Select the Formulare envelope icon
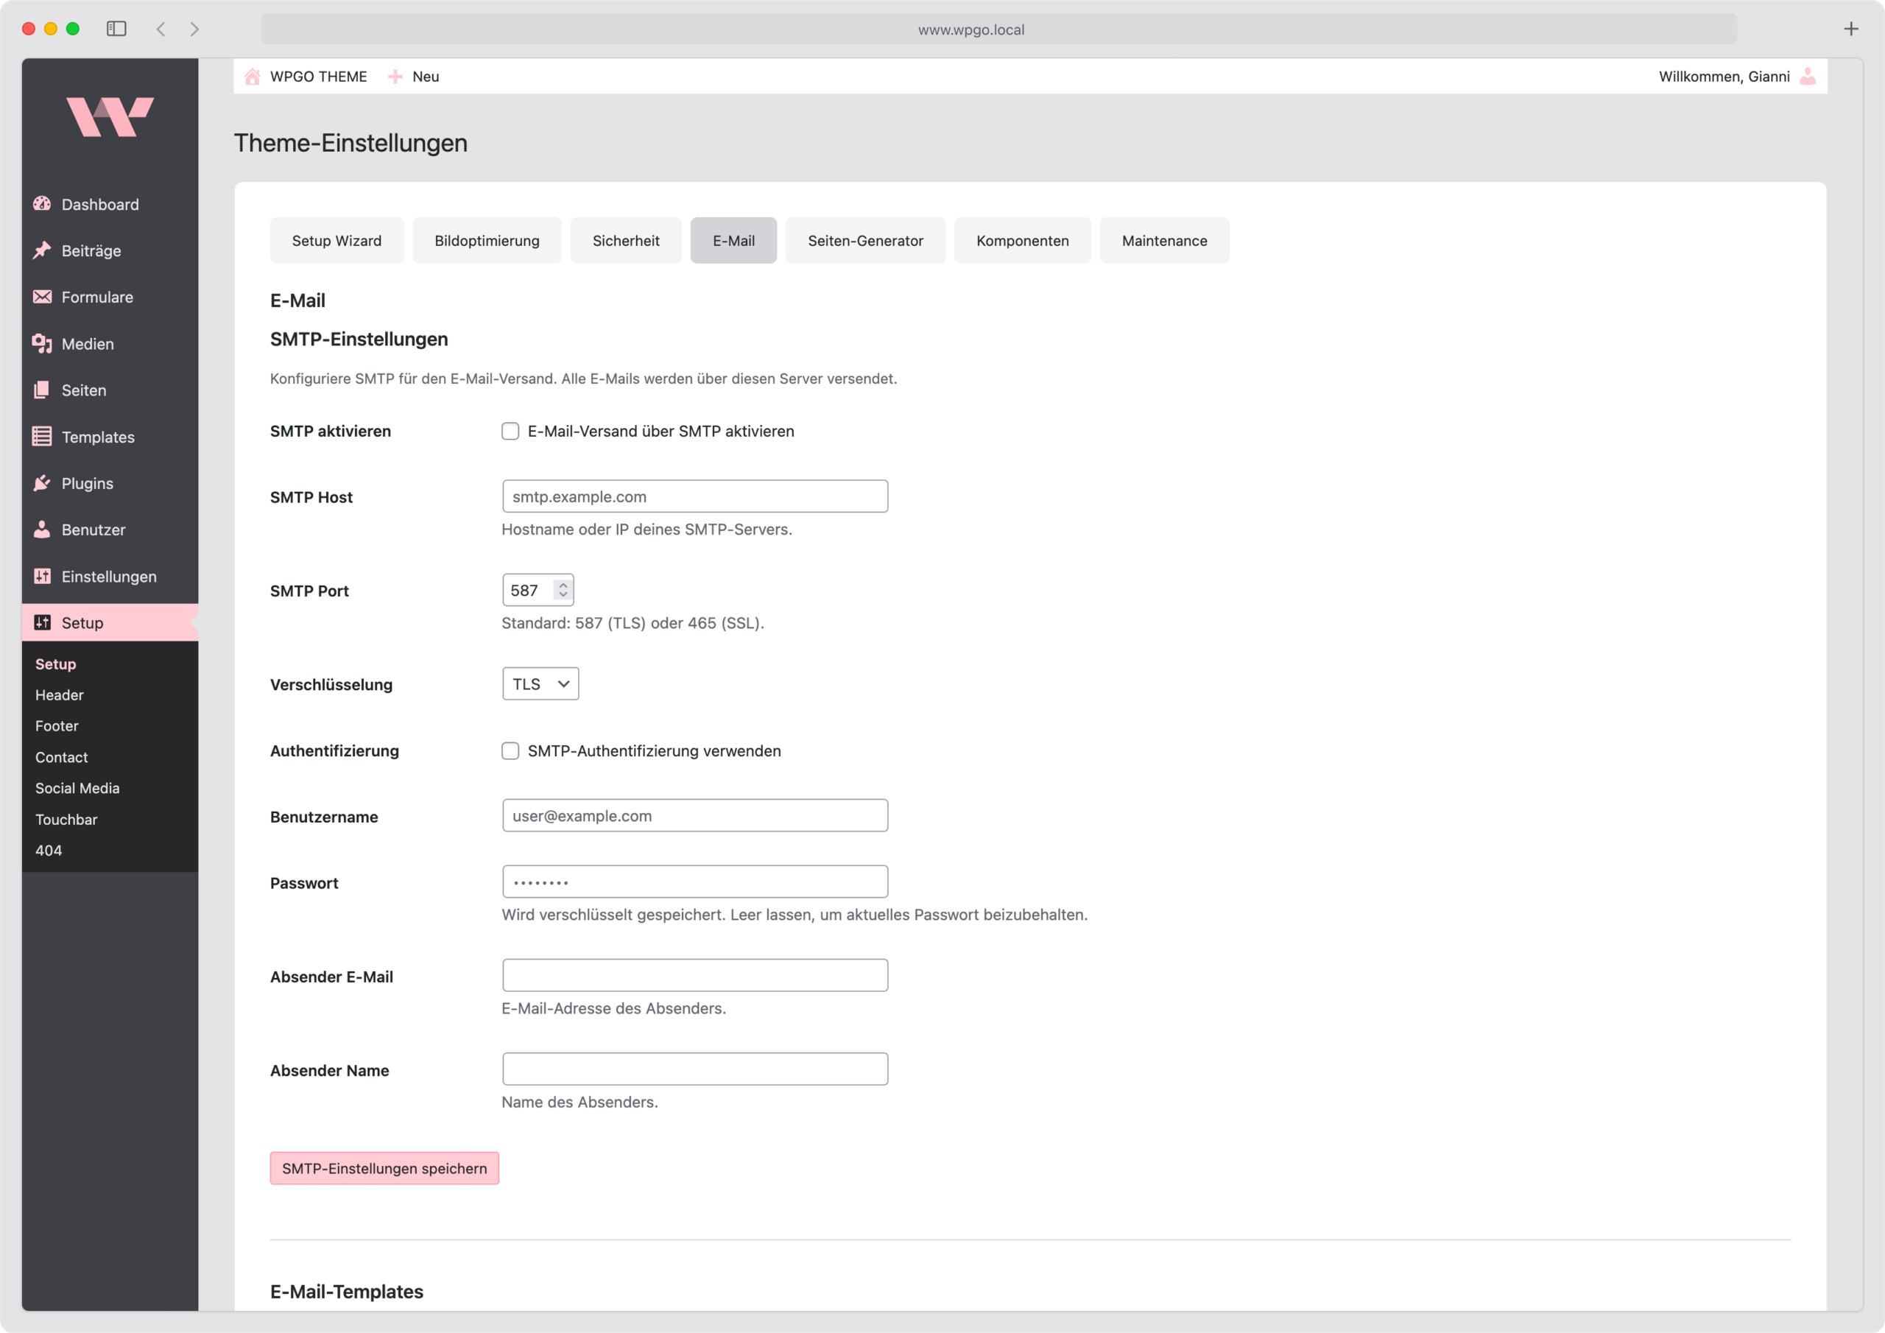The height and width of the screenshot is (1333, 1885). [x=43, y=297]
